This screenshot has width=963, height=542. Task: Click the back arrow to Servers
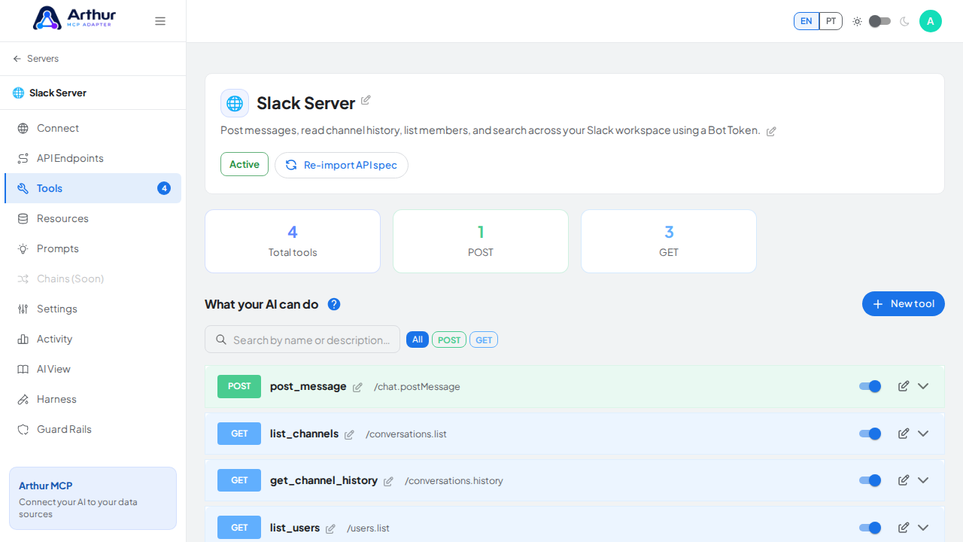(x=17, y=59)
